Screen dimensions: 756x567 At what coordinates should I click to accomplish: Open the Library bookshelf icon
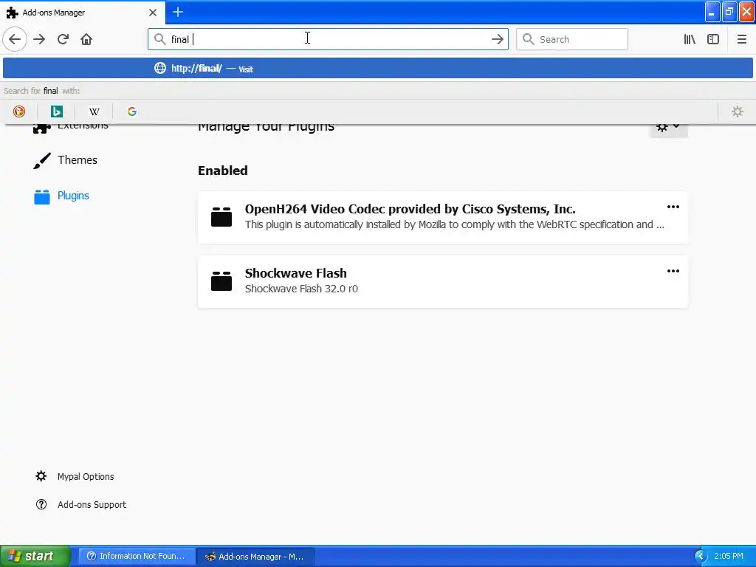(x=690, y=39)
